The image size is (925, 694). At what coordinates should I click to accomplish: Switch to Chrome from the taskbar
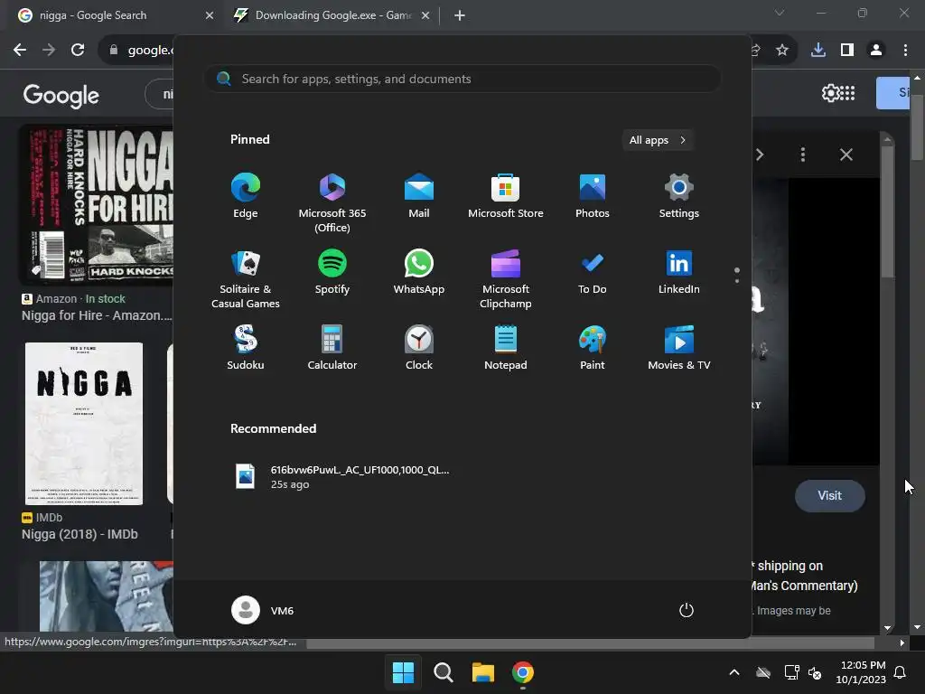pos(523,672)
